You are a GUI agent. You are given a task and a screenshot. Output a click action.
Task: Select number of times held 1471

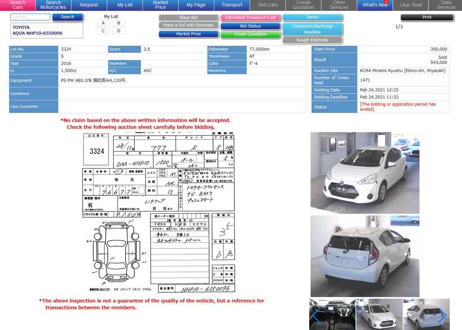coord(365,80)
